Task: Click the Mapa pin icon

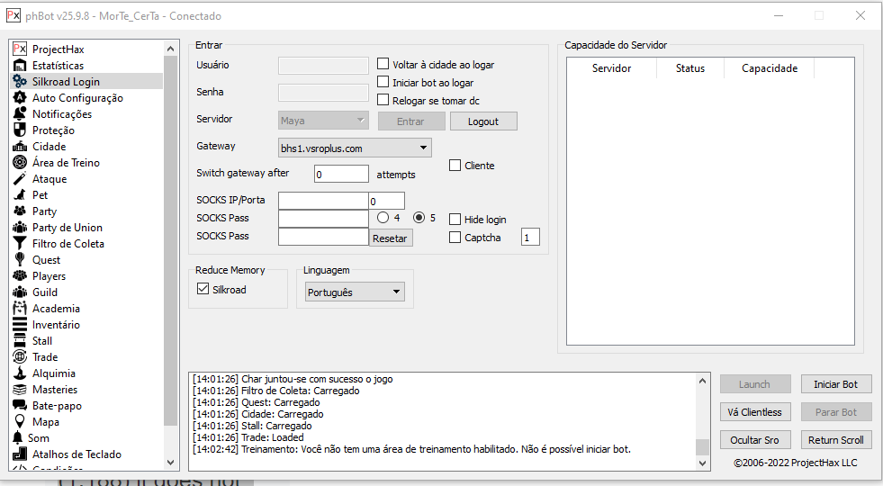Action: [20, 422]
